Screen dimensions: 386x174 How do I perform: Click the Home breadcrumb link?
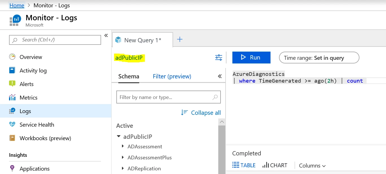17,5
